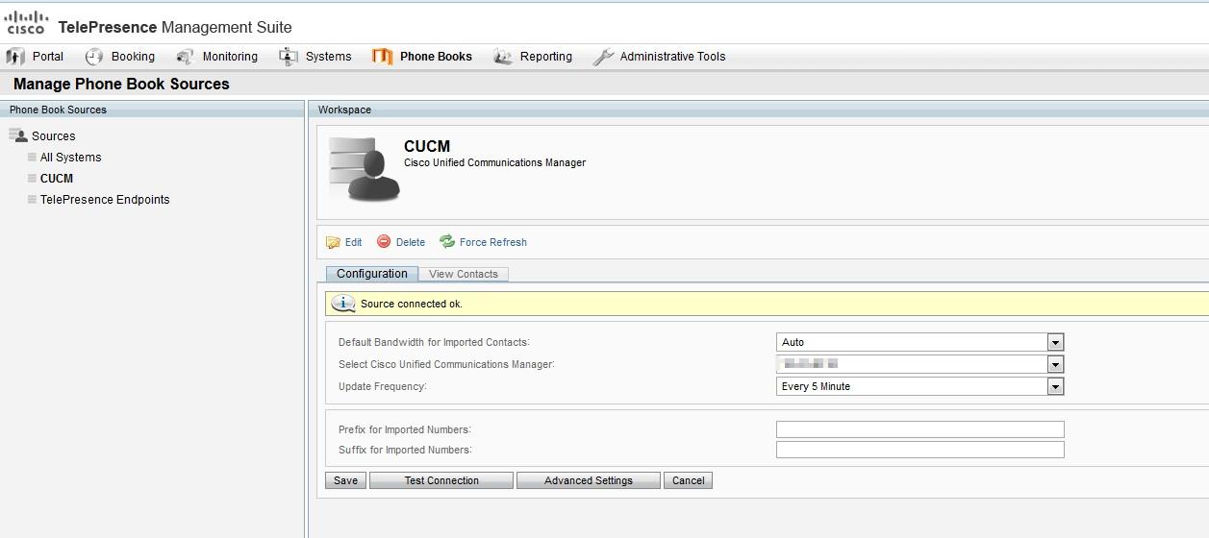The width and height of the screenshot is (1209, 538).
Task: Click the Portal menu icon
Action: (x=15, y=57)
